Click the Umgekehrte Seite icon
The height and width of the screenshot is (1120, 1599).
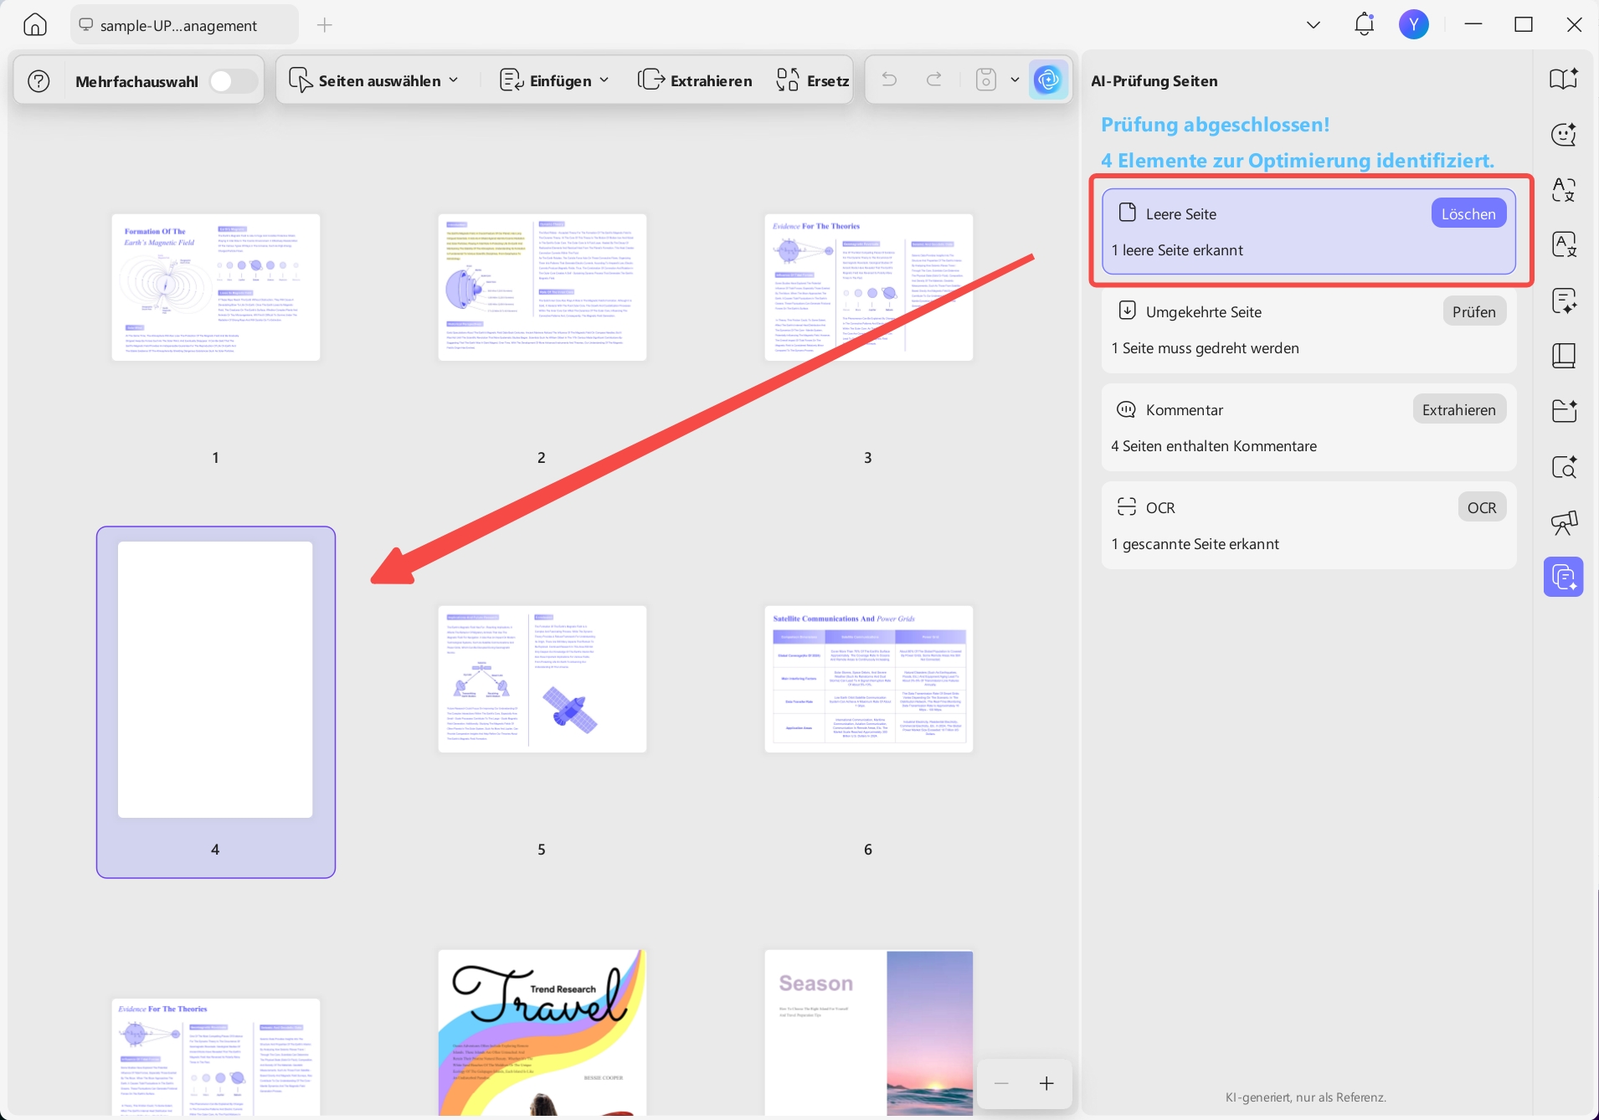click(x=1127, y=311)
